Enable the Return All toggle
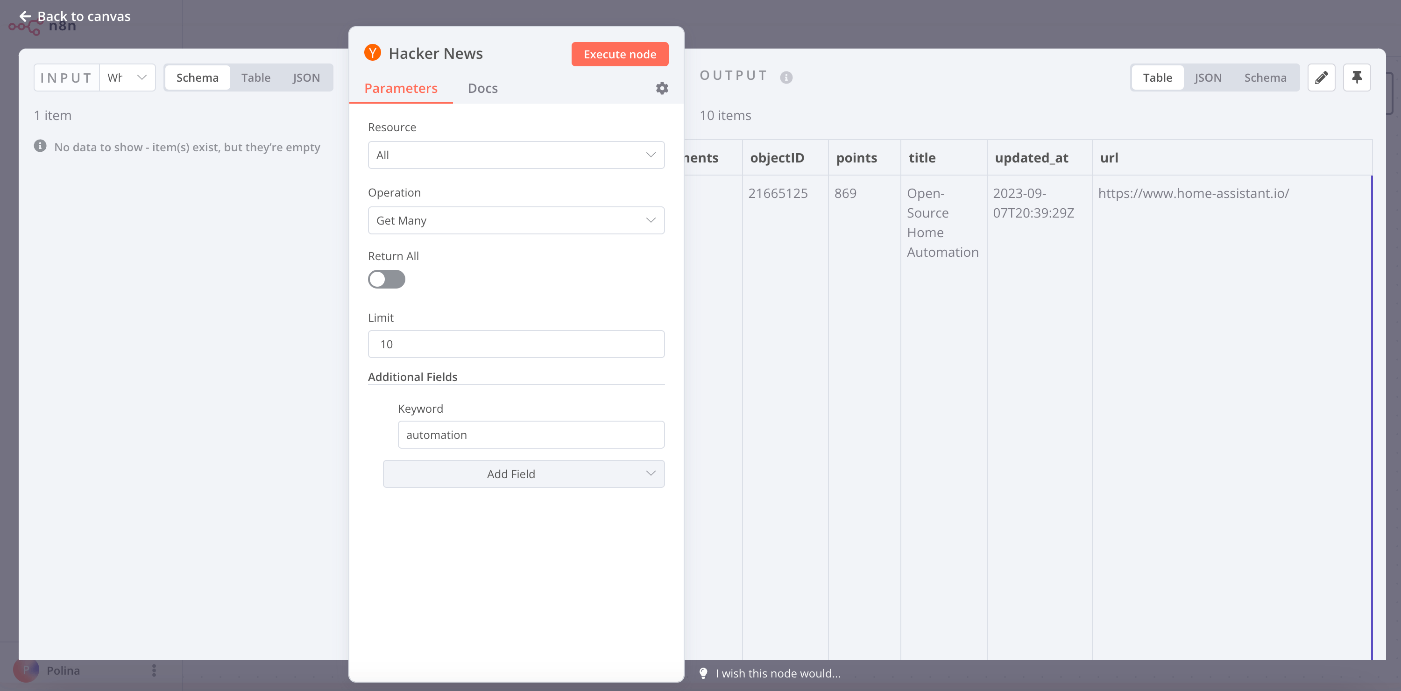The width and height of the screenshot is (1401, 691). point(387,279)
